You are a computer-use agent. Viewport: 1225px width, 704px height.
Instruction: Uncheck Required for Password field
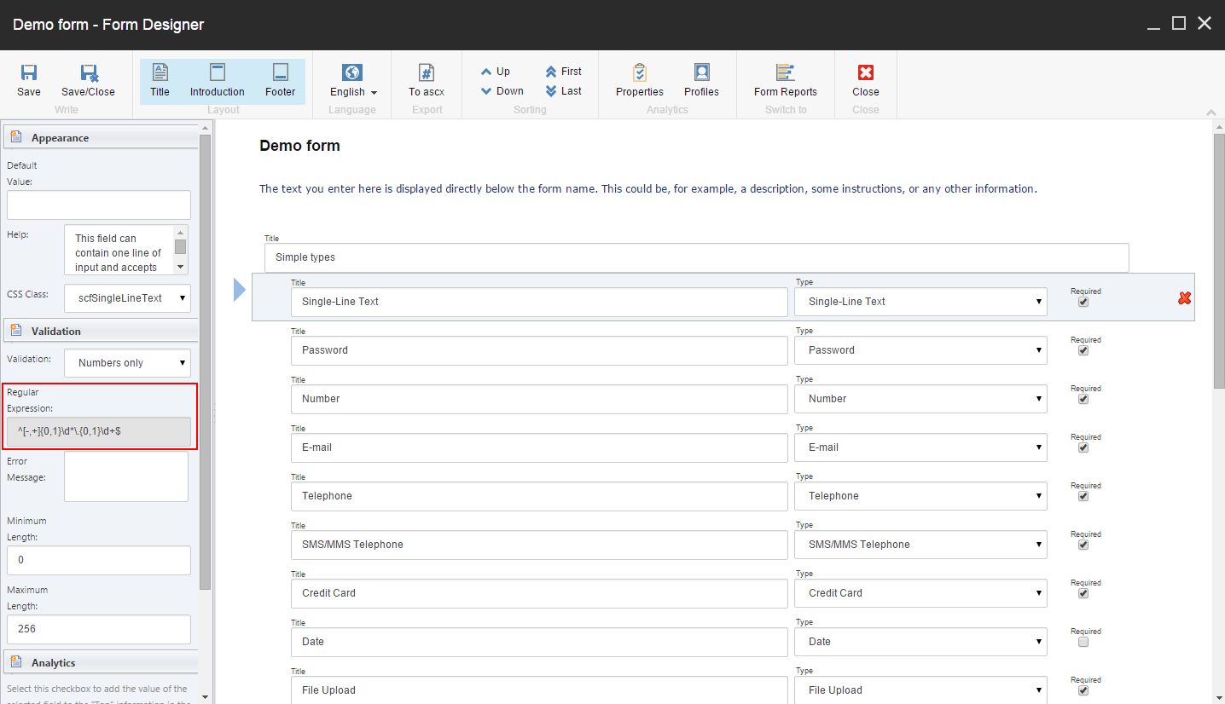[1083, 350]
